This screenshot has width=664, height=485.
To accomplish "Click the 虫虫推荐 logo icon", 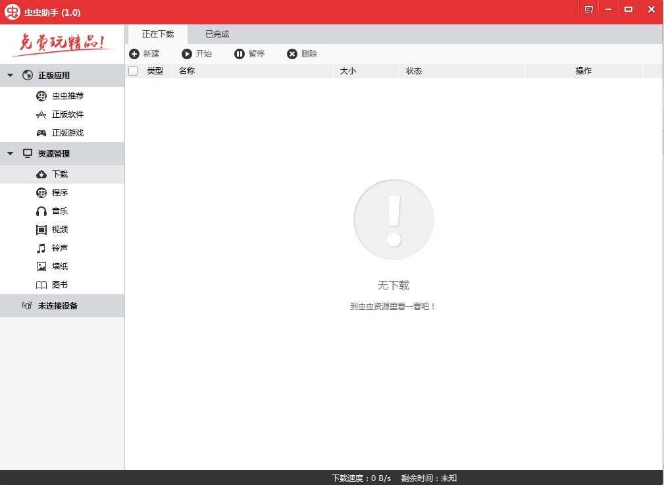I will point(41,96).
